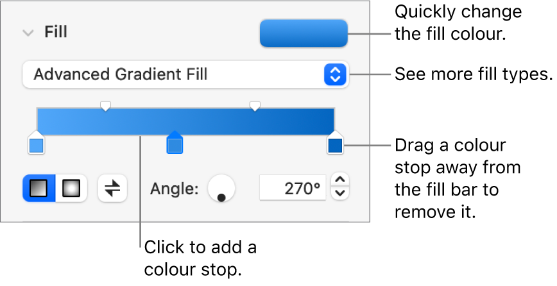This screenshot has height=286, width=557.
Task: Select the linear gradient type
Action: [40, 189]
